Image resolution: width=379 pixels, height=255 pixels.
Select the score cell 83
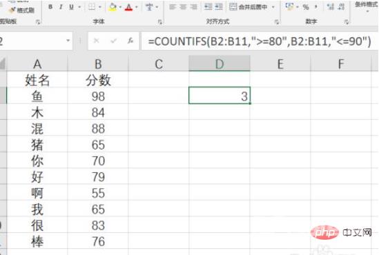click(98, 225)
